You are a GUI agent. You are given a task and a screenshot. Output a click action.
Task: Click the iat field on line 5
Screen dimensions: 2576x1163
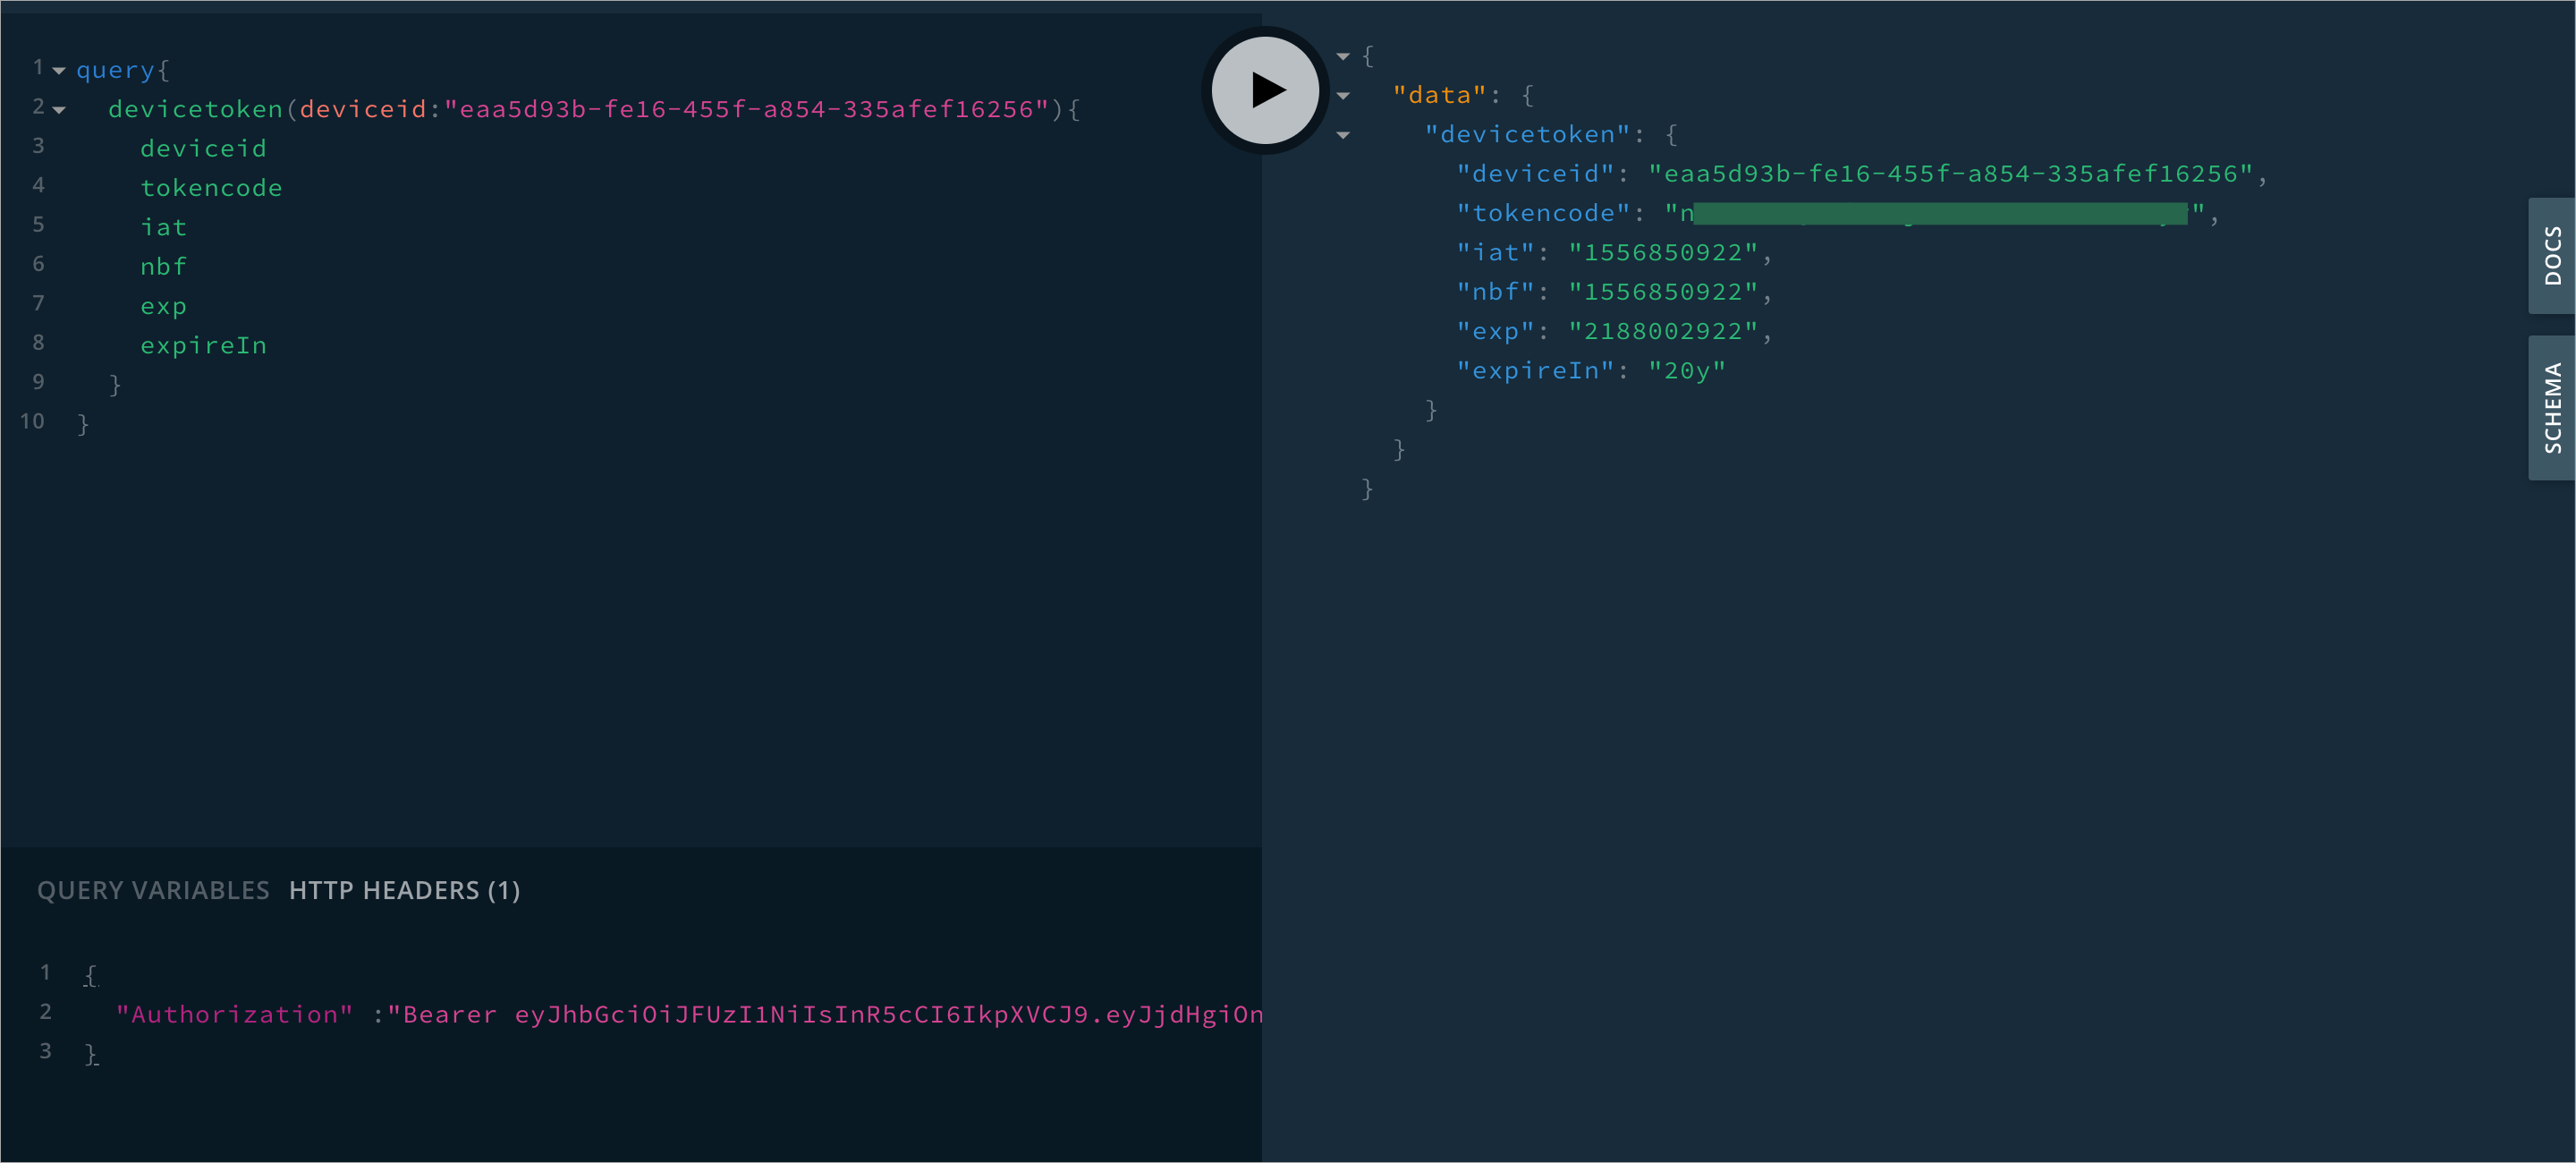pyautogui.click(x=163, y=228)
